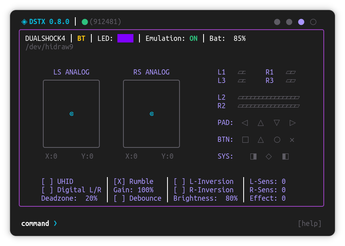
Task: Open the [help] link
Action: [x=310, y=224]
